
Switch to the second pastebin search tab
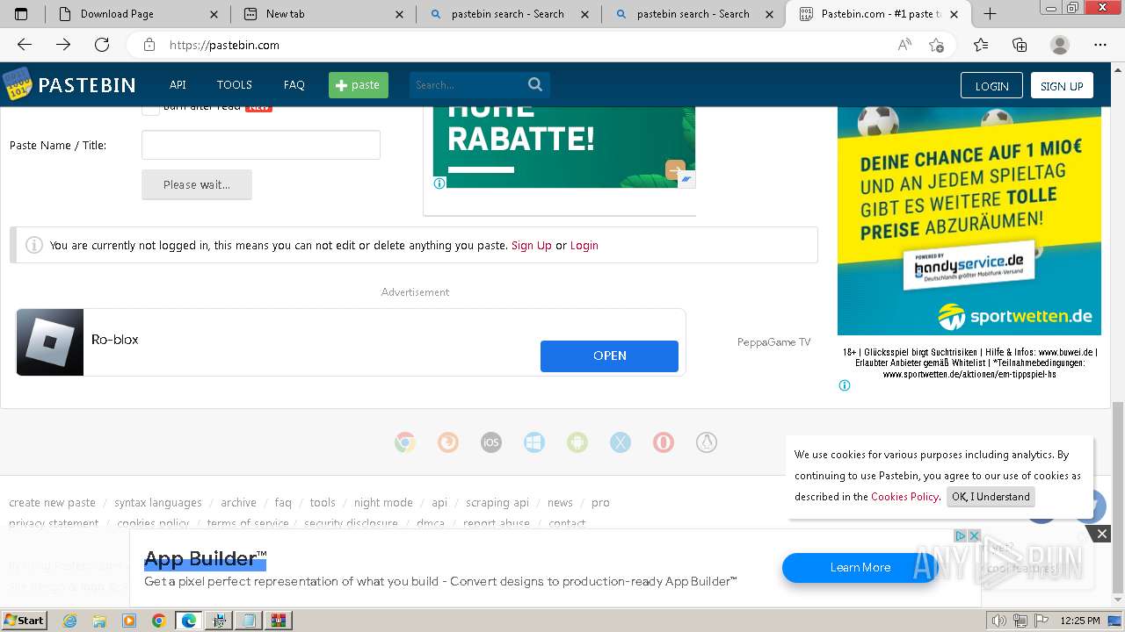point(693,14)
